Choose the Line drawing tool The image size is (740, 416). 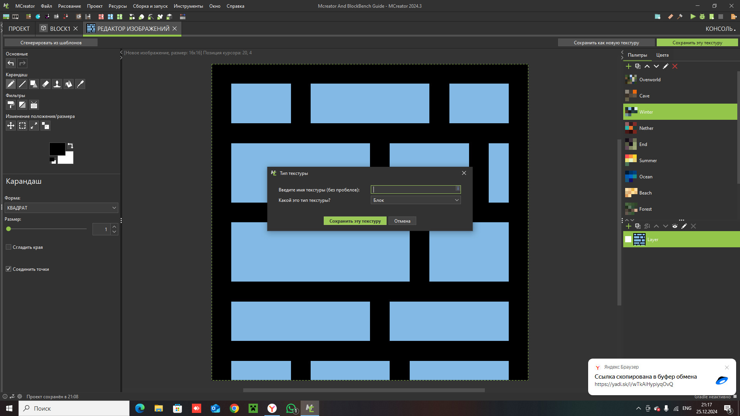22,84
